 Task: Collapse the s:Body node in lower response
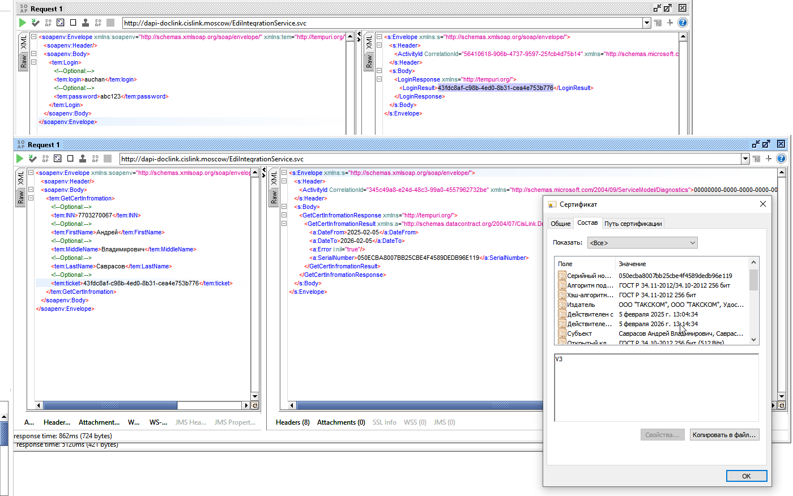[x=284, y=207]
